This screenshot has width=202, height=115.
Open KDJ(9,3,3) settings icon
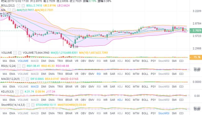[17, 92]
